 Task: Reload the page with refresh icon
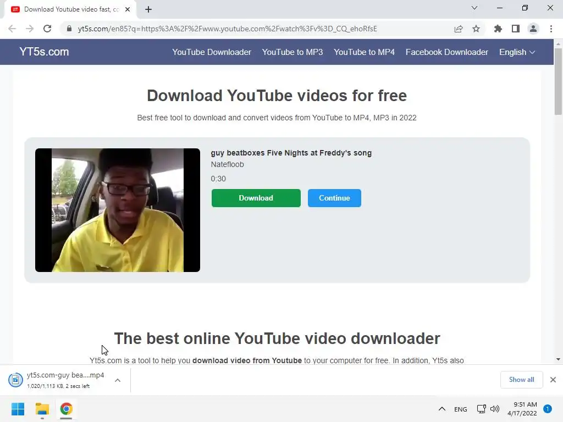tap(47, 29)
